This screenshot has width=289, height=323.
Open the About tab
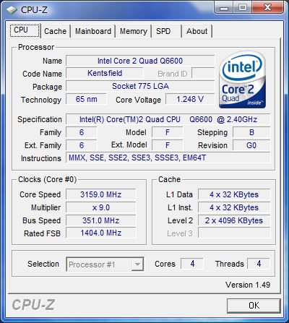pos(197,31)
